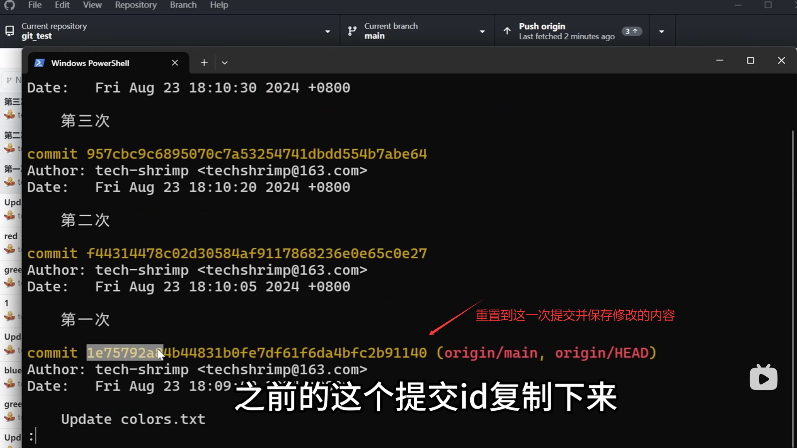Open the Branch menu
Image resolution: width=797 pixels, height=448 pixels.
click(183, 5)
